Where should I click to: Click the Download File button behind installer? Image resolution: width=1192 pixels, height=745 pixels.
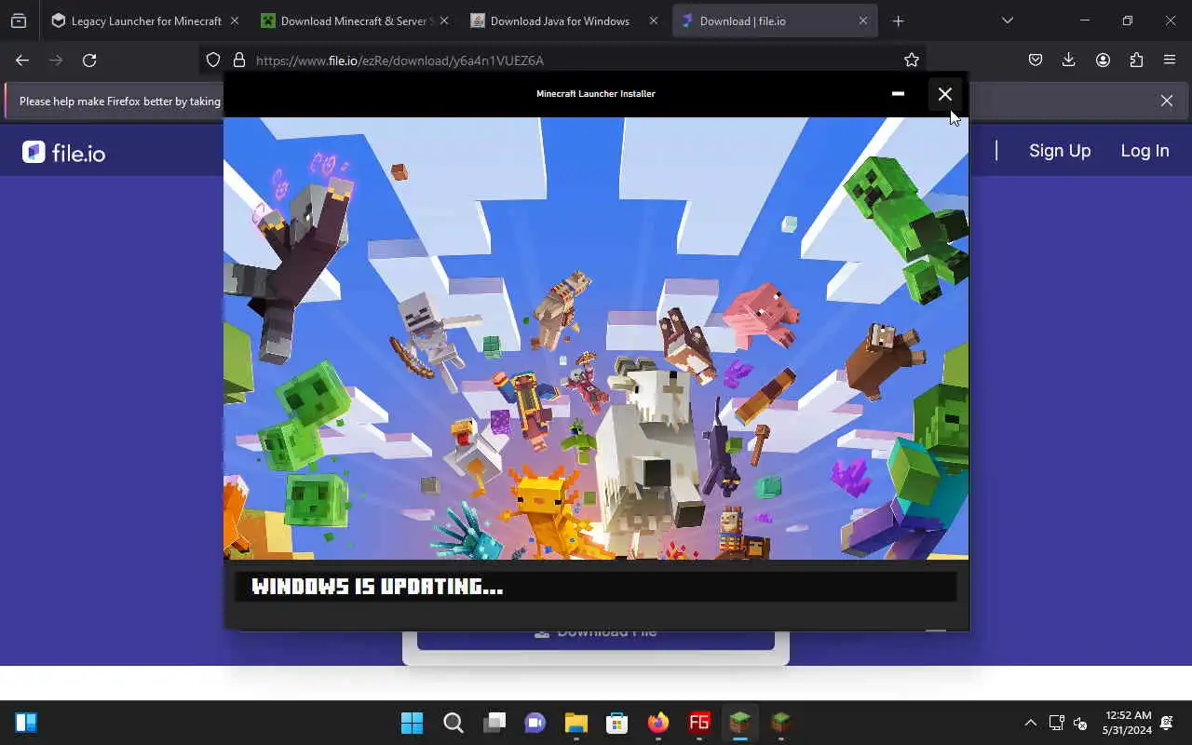click(x=596, y=639)
